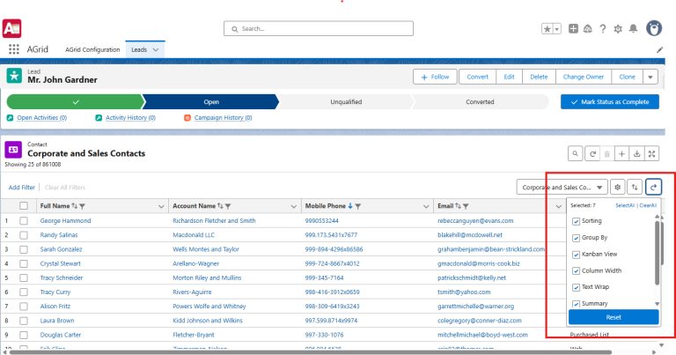Viewport: 676px width, 355px height.
Task: Open the grid settings gear icon
Action: click(x=617, y=188)
